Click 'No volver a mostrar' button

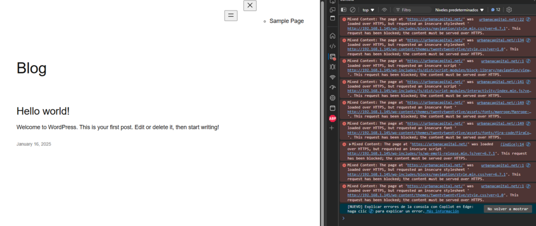[x=507, y=209]
